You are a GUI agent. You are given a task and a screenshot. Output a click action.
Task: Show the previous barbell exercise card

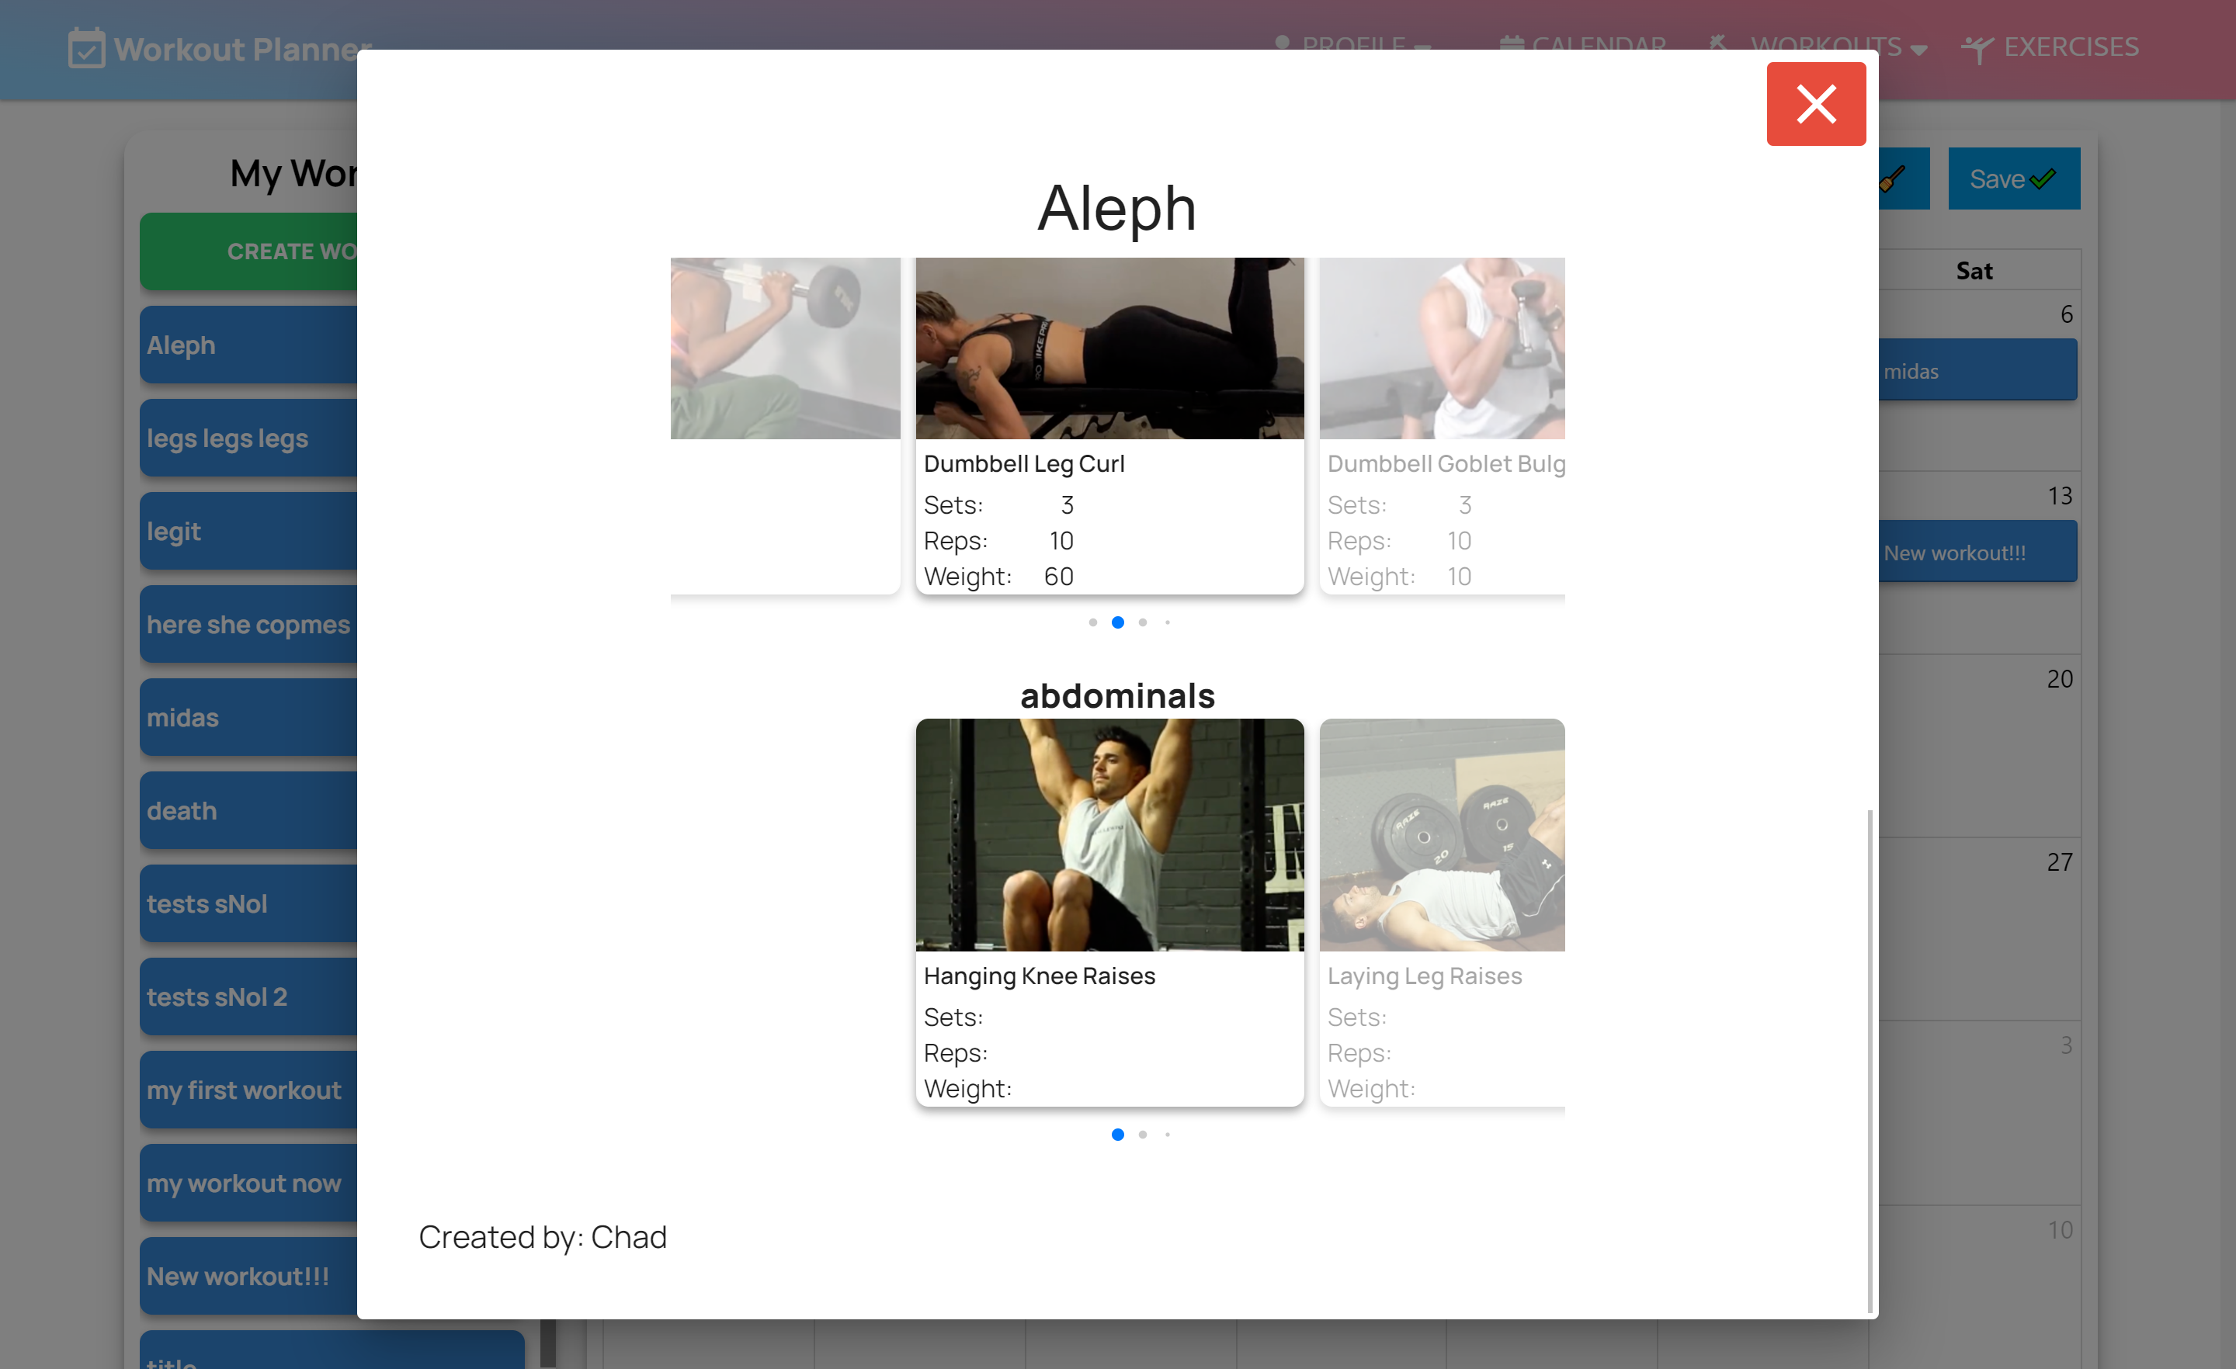coord(785,426)
